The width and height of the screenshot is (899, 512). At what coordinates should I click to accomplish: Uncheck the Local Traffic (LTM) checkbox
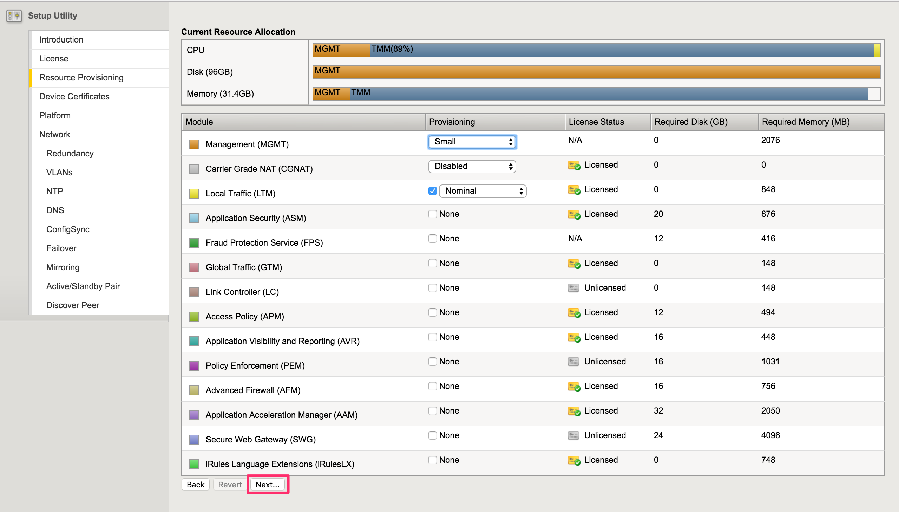432,191
